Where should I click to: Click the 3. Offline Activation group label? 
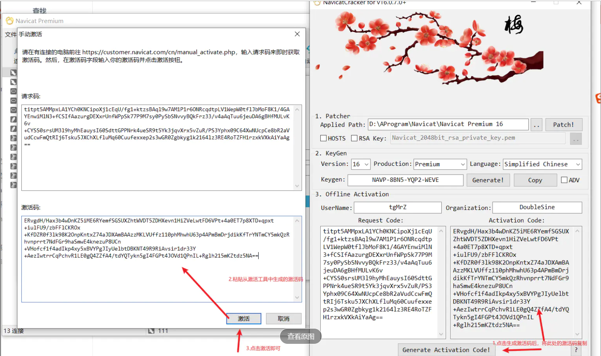[352, 194]
